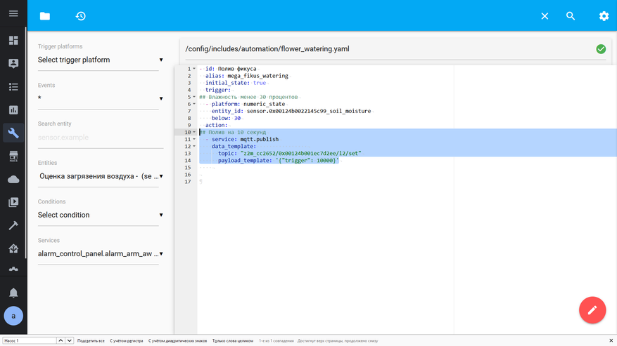Open the hamburger menu in the sidebar
Viewport: 617px width, 346px height.
[13, 14]
